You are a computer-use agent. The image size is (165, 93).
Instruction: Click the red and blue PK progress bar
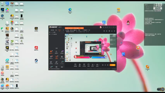click(90, 57)
